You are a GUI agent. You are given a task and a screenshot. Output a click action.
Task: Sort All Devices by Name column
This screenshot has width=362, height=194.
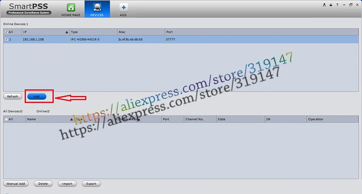point(50,119)
